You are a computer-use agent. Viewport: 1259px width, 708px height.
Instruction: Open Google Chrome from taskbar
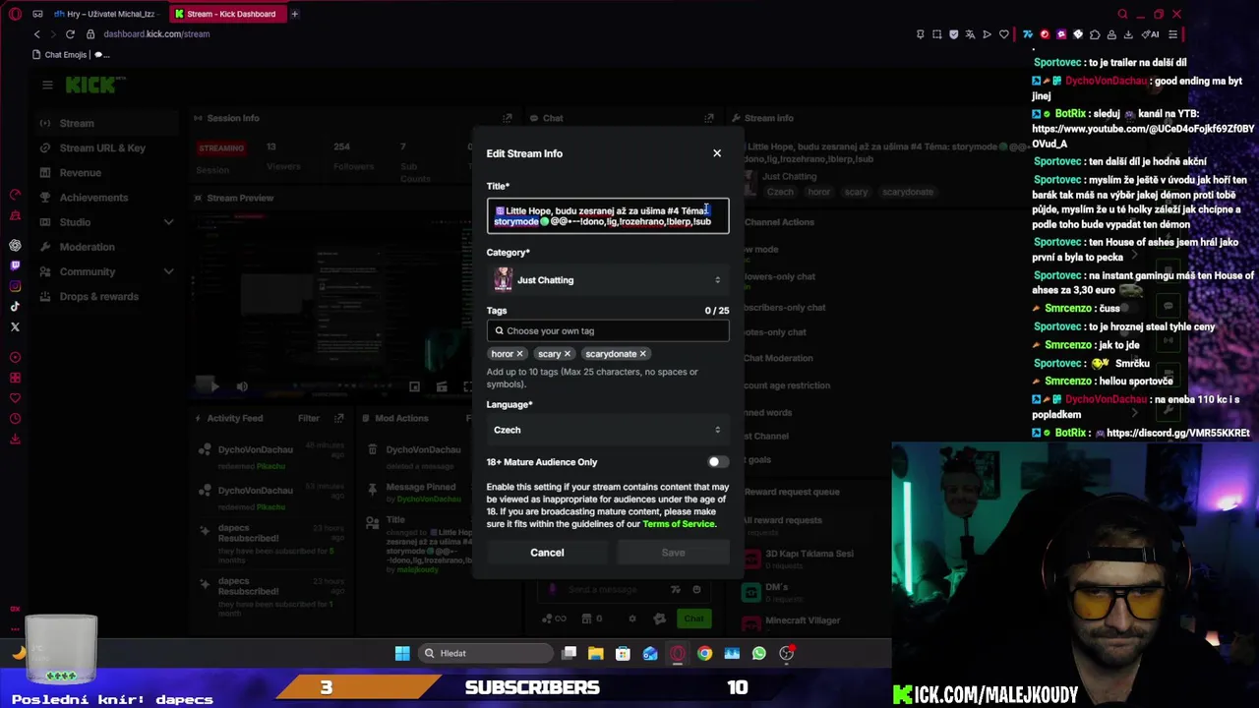(704, 653)
